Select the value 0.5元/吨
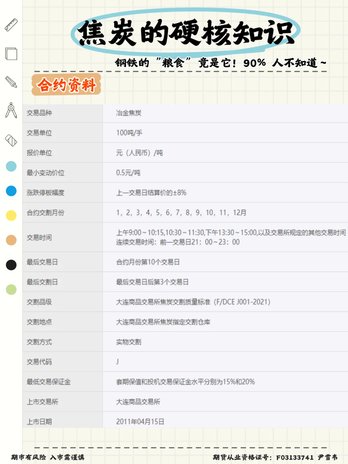Screen dimensions: 348x464 click(x=128, y=173)
